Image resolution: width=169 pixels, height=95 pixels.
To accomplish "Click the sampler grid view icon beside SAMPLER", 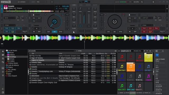I will tap(119, 51).
